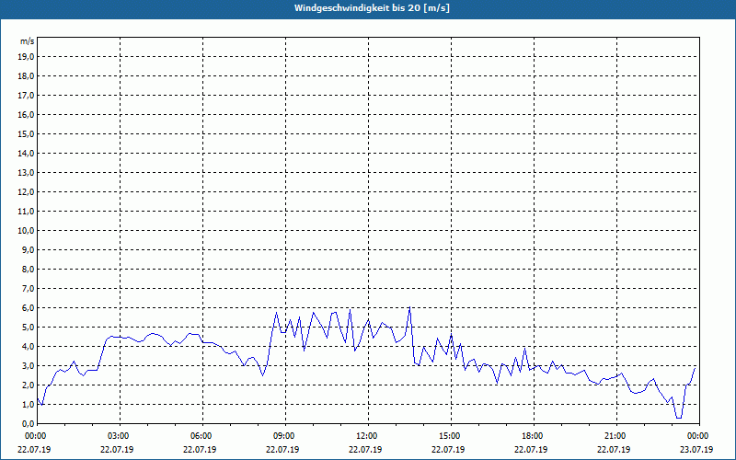Select the m/s unit label on the y-axis
This screenshot has width=736, height=460.
28,41
